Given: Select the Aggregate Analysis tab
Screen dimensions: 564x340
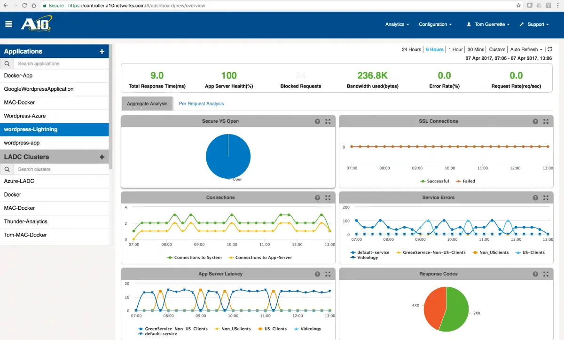Looking at the screenshot, I should pos(147,103).
